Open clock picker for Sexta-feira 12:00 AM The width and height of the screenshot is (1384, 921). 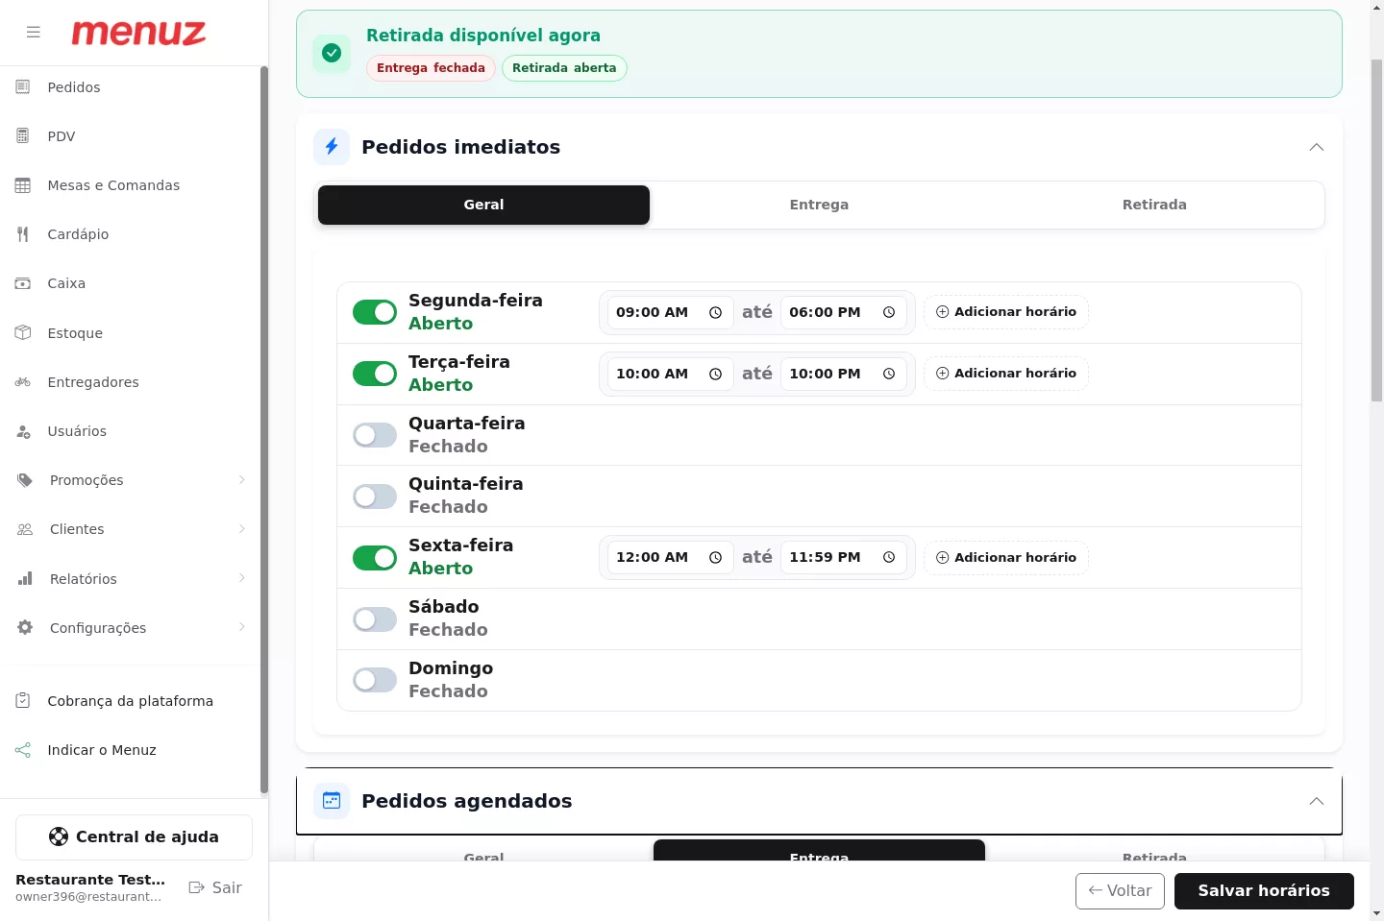[715, 557]
